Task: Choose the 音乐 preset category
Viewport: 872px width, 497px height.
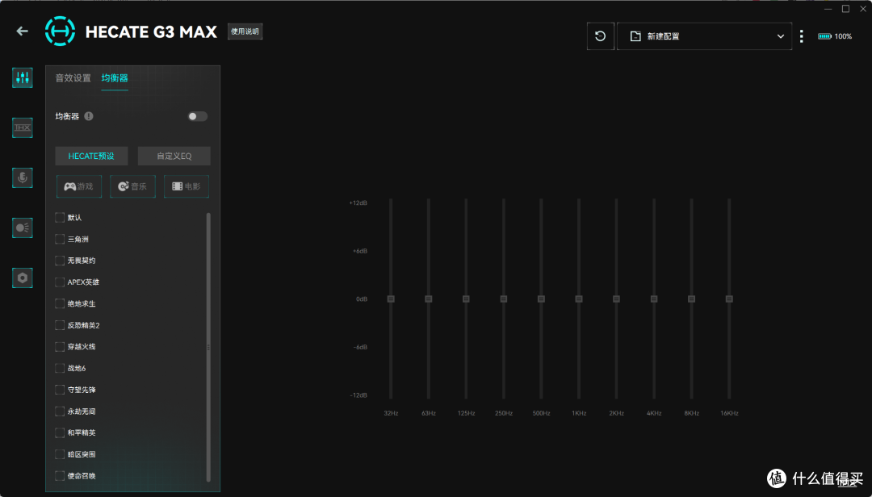Action: click(132, 186)
